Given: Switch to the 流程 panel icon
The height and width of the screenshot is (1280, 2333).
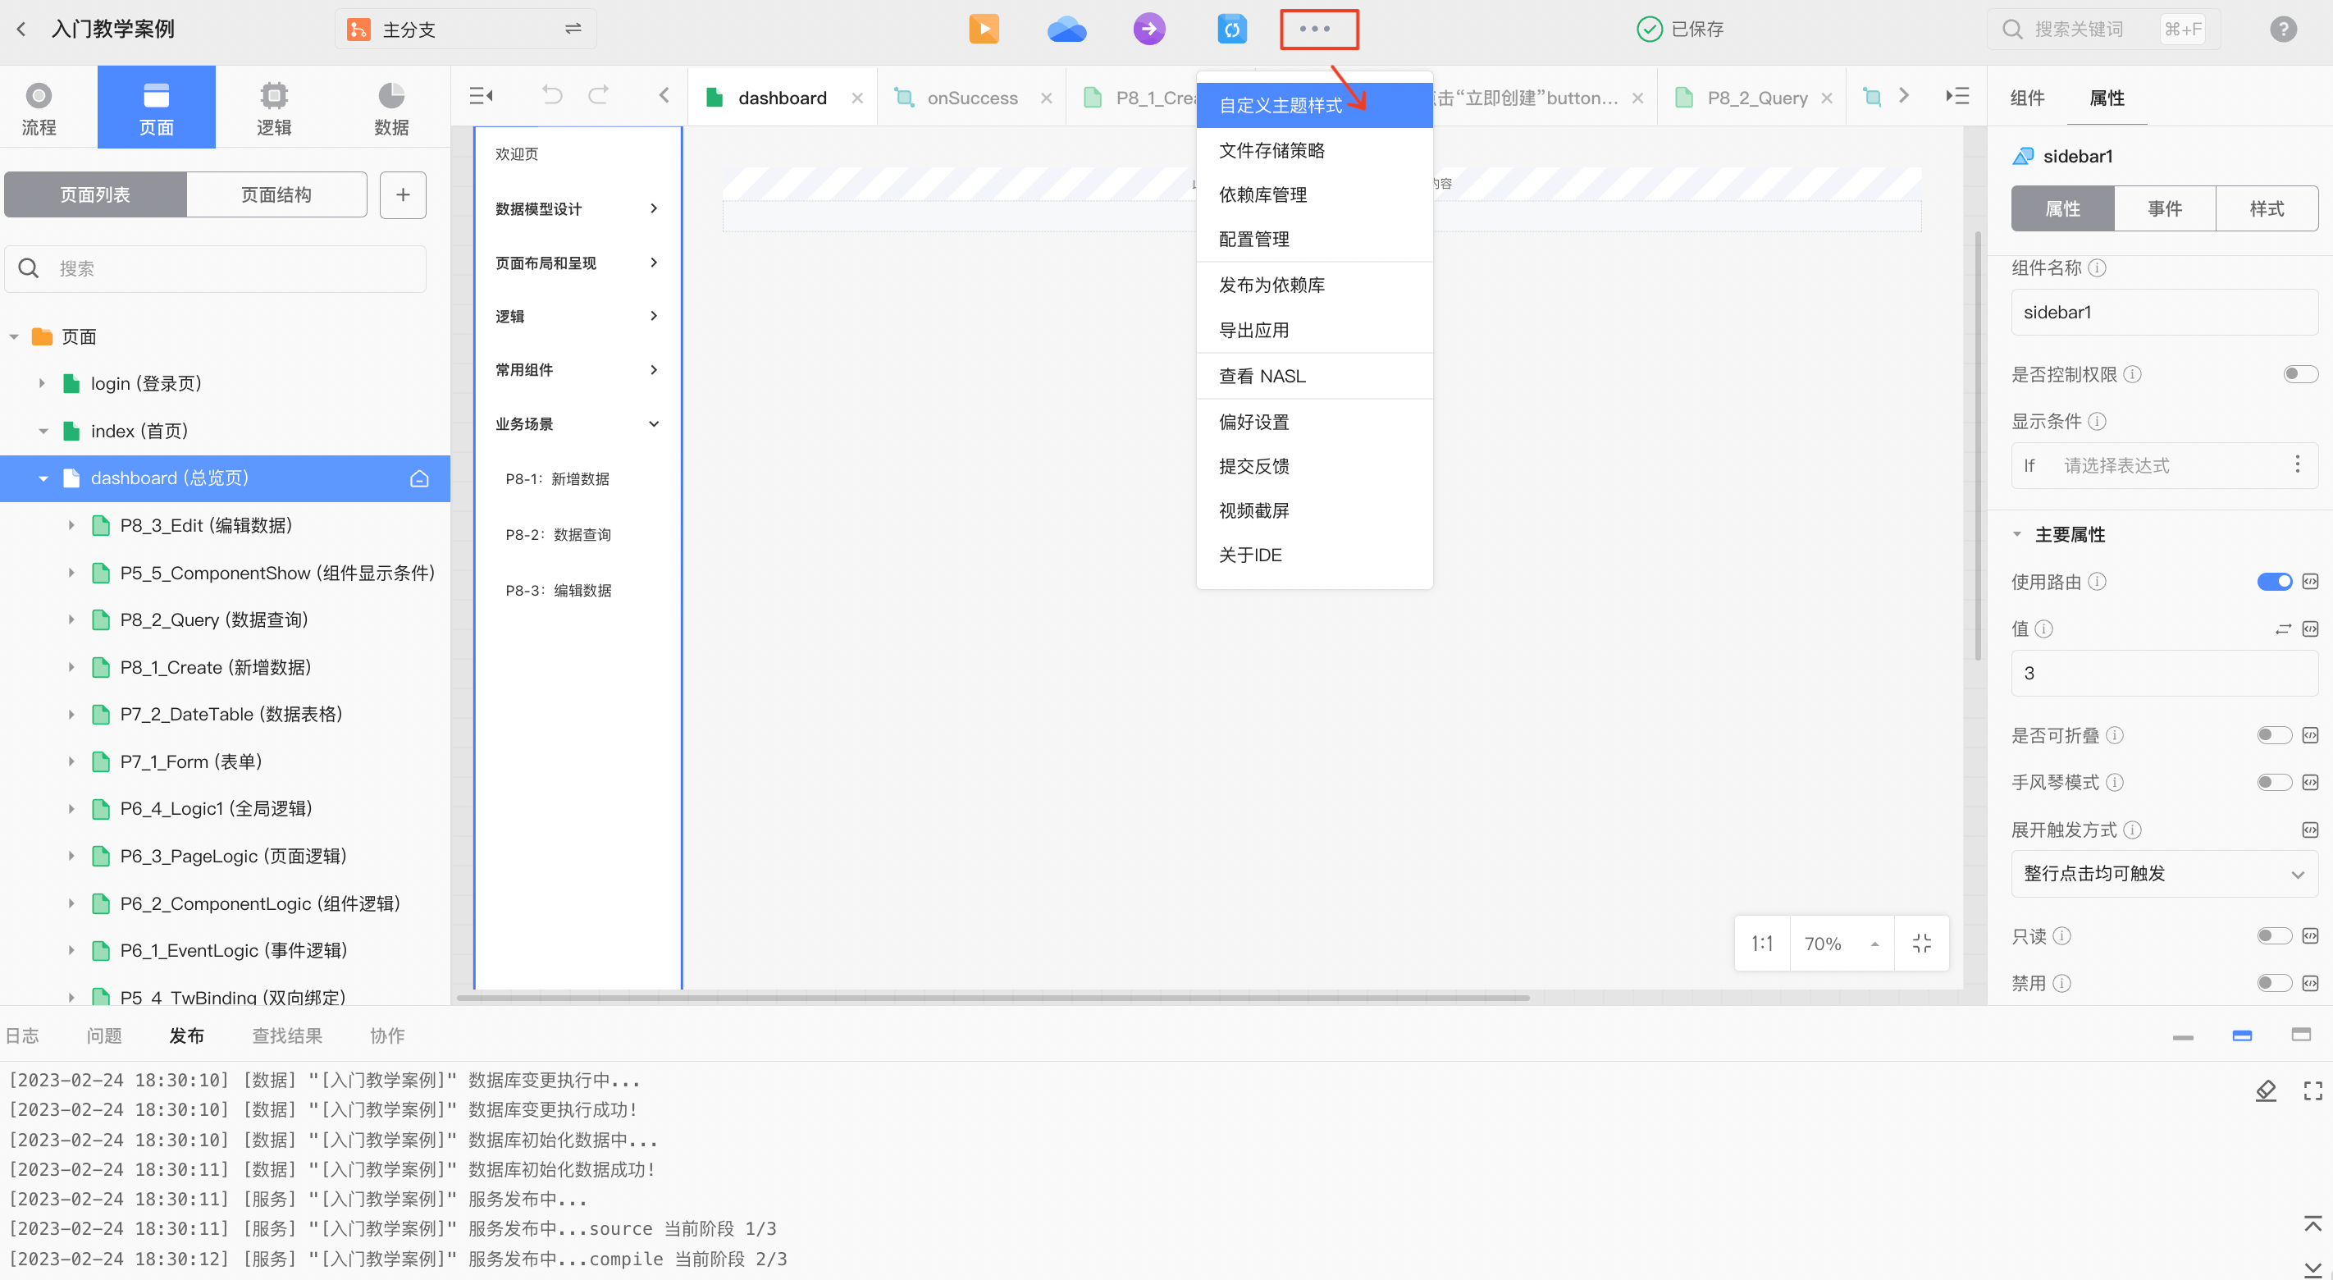Looking at the screenshot, I should [38, 106].
